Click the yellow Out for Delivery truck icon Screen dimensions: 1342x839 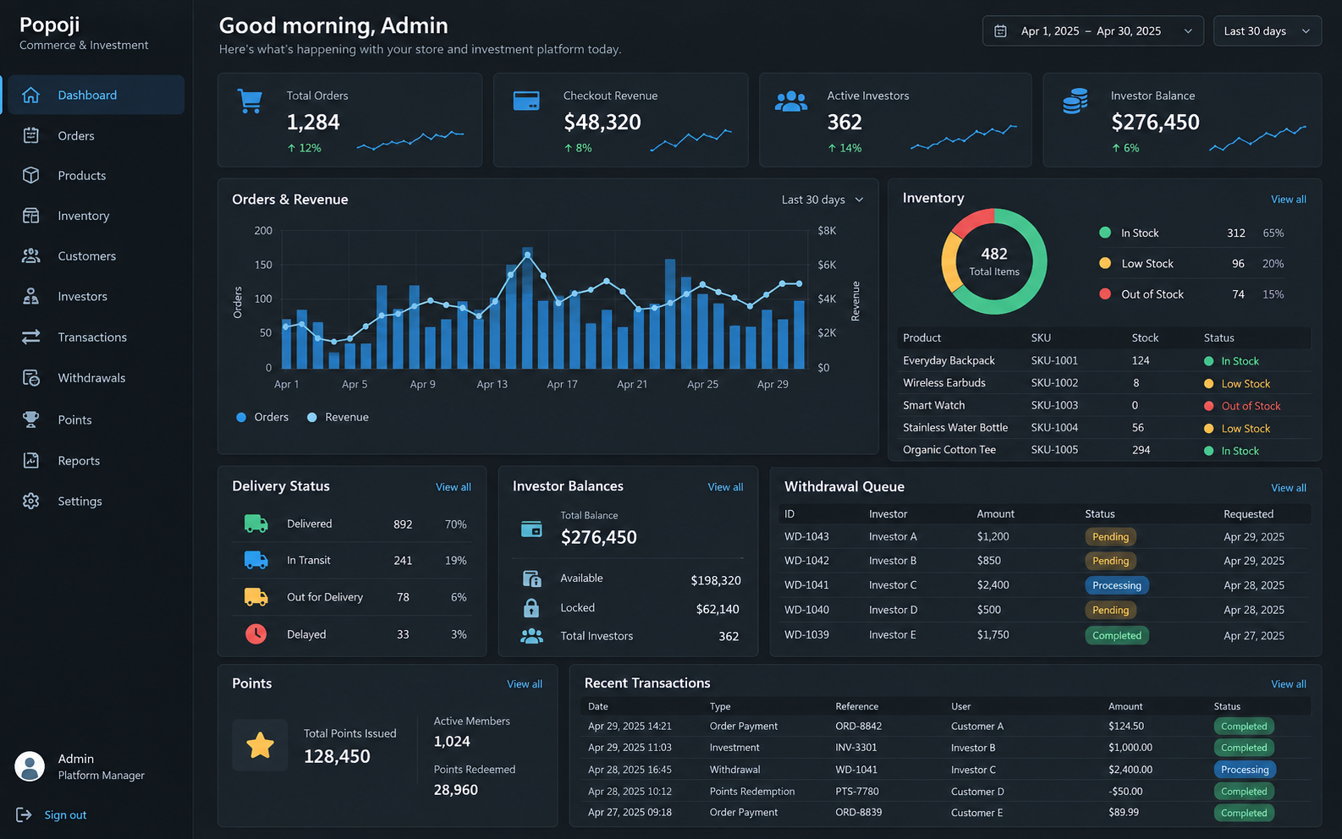(x=256, y=596)
